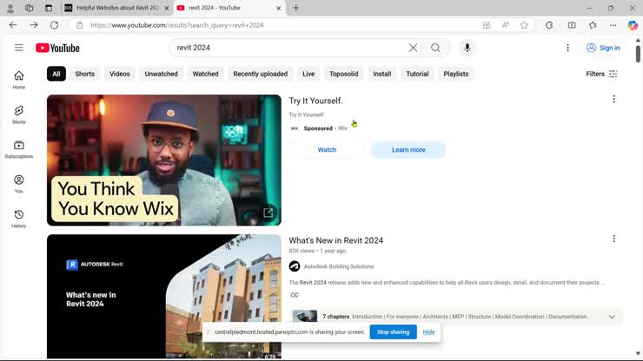Open the What's new in Revit 2024 thumbnail
Image resolution: width=643 pixels, height=361 pixels.
pyautogui.click(x=164, y=296)
